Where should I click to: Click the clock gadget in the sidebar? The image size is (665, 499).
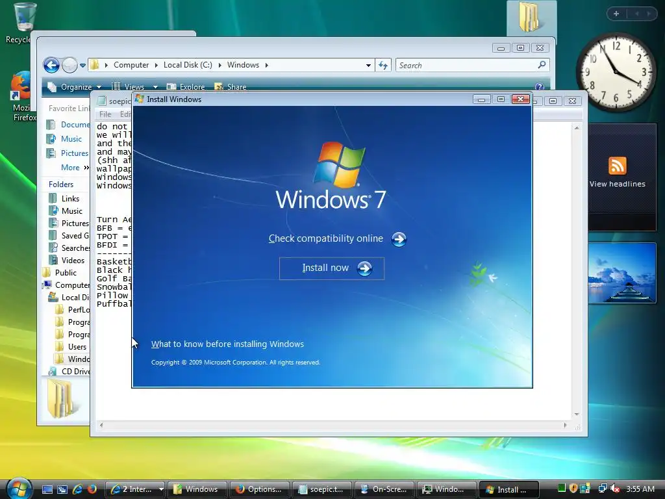point(615,71)
